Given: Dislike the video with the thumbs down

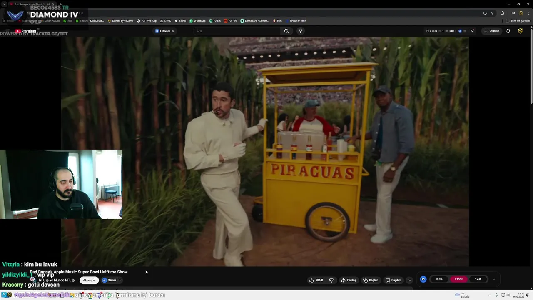Looking at the screenshot, I should tap(331, 280).
